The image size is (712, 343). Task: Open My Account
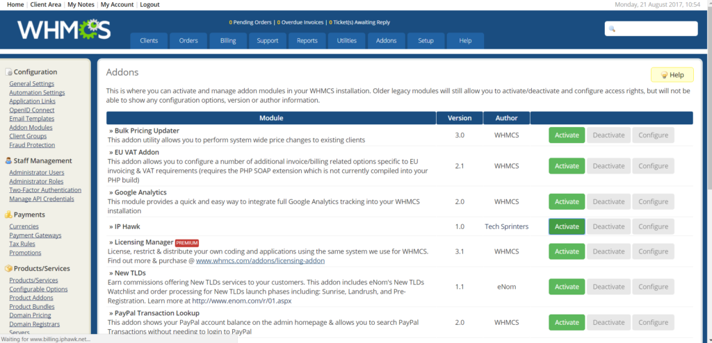(117, 5)
